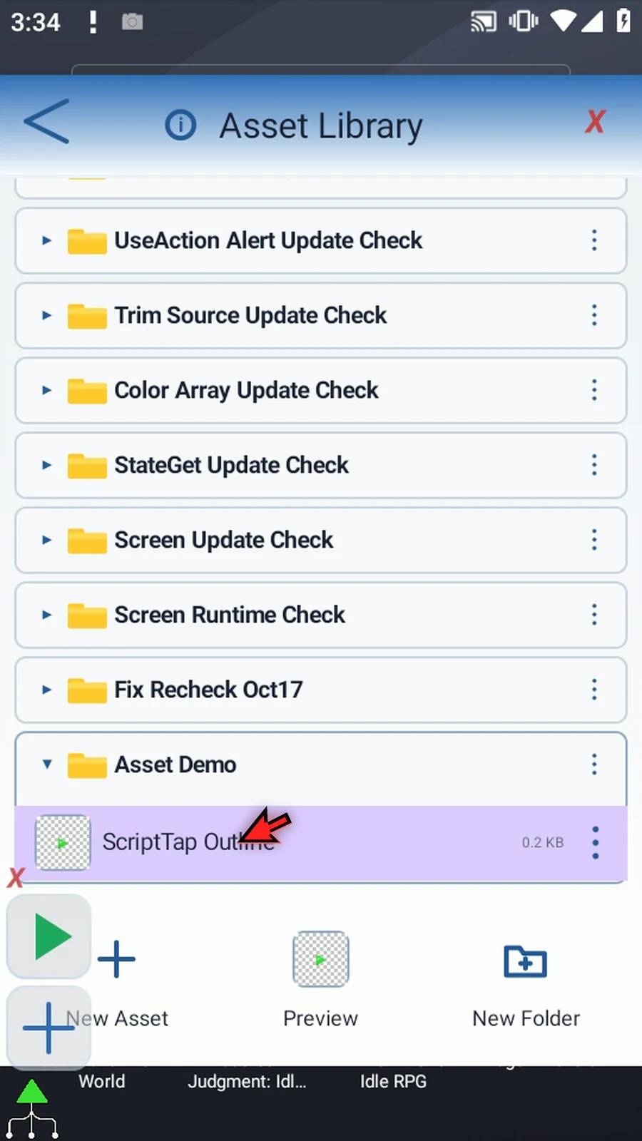Open the World app shortcut

[x=102, y=1082]
